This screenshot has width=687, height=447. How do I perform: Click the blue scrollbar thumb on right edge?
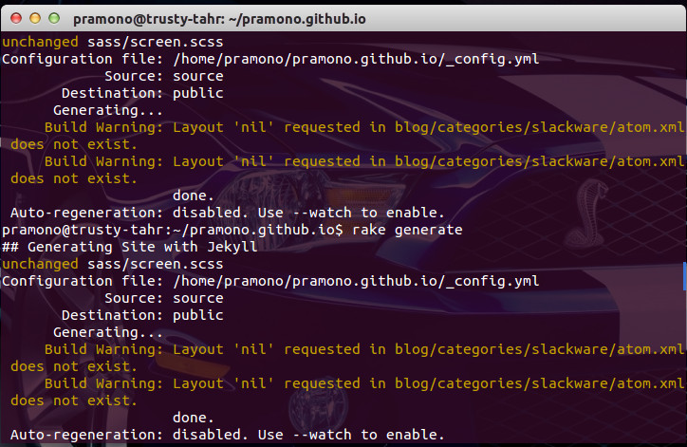coord(685,276)
